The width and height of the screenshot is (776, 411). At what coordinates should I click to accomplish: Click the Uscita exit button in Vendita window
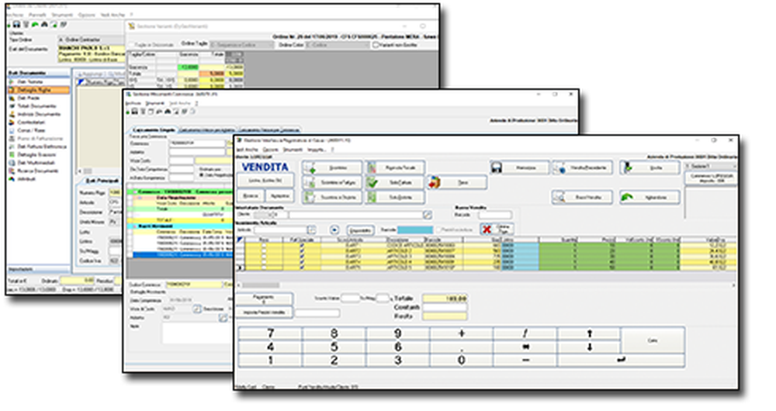(650, 168)
